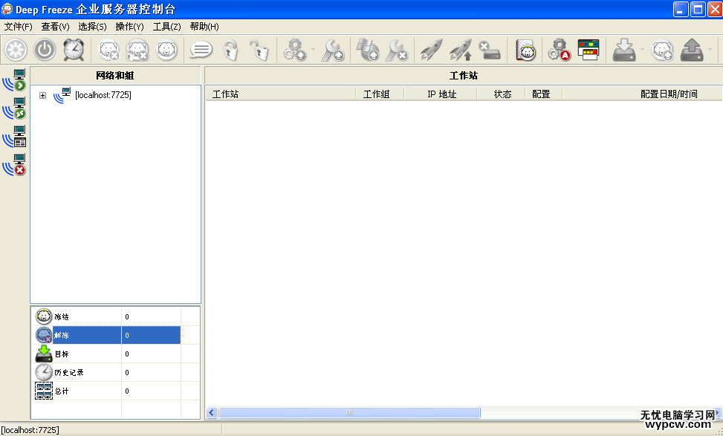Open the 选择(S) menu
The width and height of the screenshot is (723, 436).
click(x=92, y=27)
